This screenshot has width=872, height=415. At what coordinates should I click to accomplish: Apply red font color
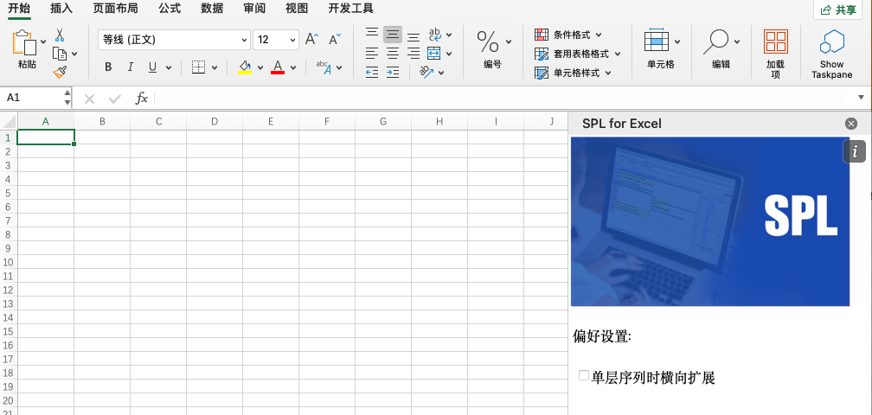(278, 67)
